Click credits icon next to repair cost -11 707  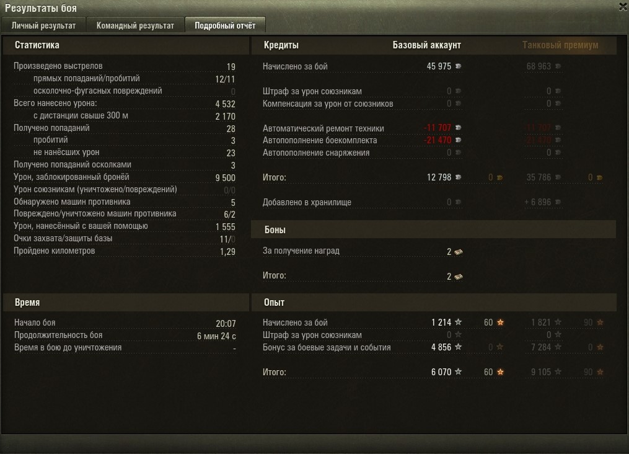(458, 128)
